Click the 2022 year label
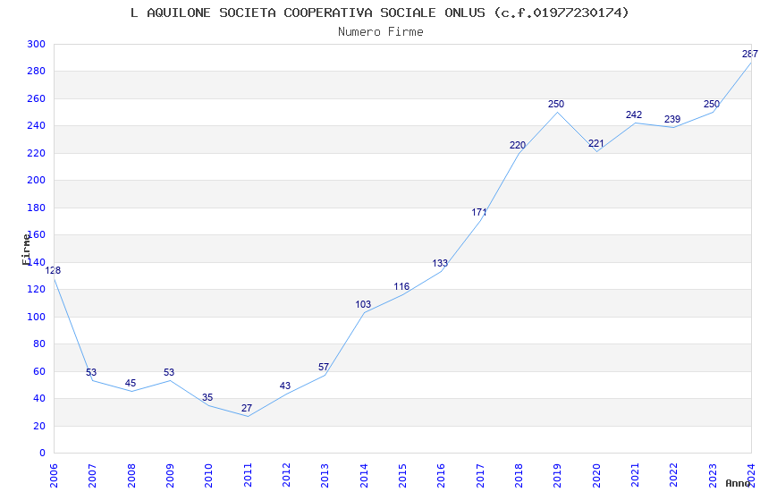The height and width of the screenshot is (492, 760). pyautogui.click(x=674, y=475)
